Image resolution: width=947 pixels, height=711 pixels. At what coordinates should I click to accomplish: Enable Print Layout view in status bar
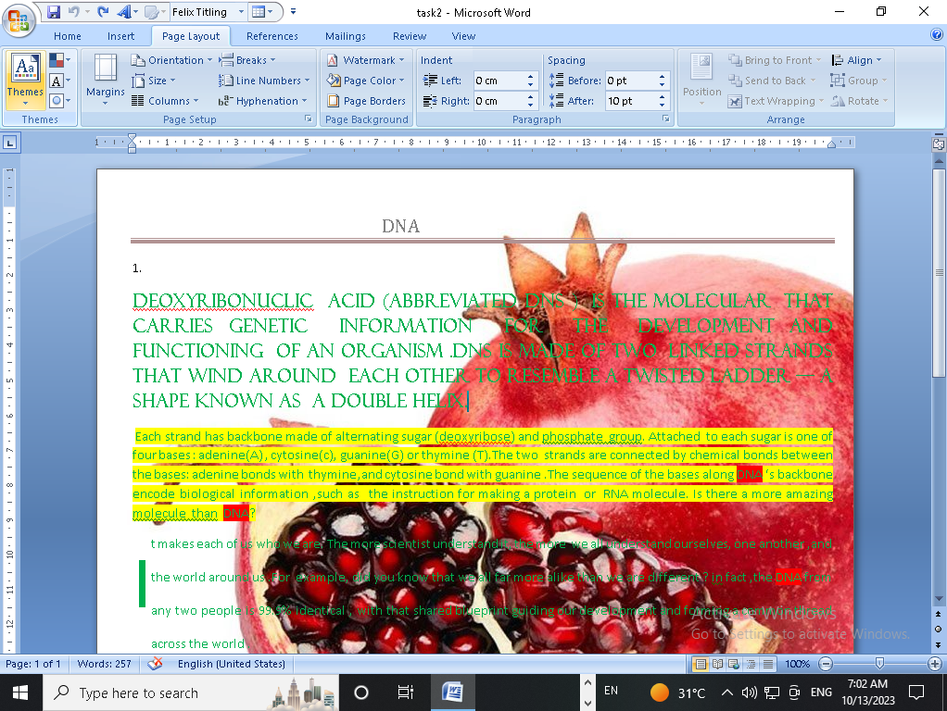coord(701,664)
